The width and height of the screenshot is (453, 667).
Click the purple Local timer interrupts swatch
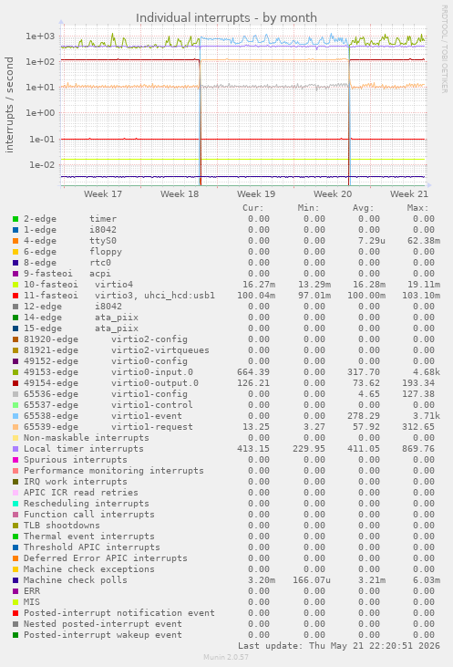[x=15, y=449]
